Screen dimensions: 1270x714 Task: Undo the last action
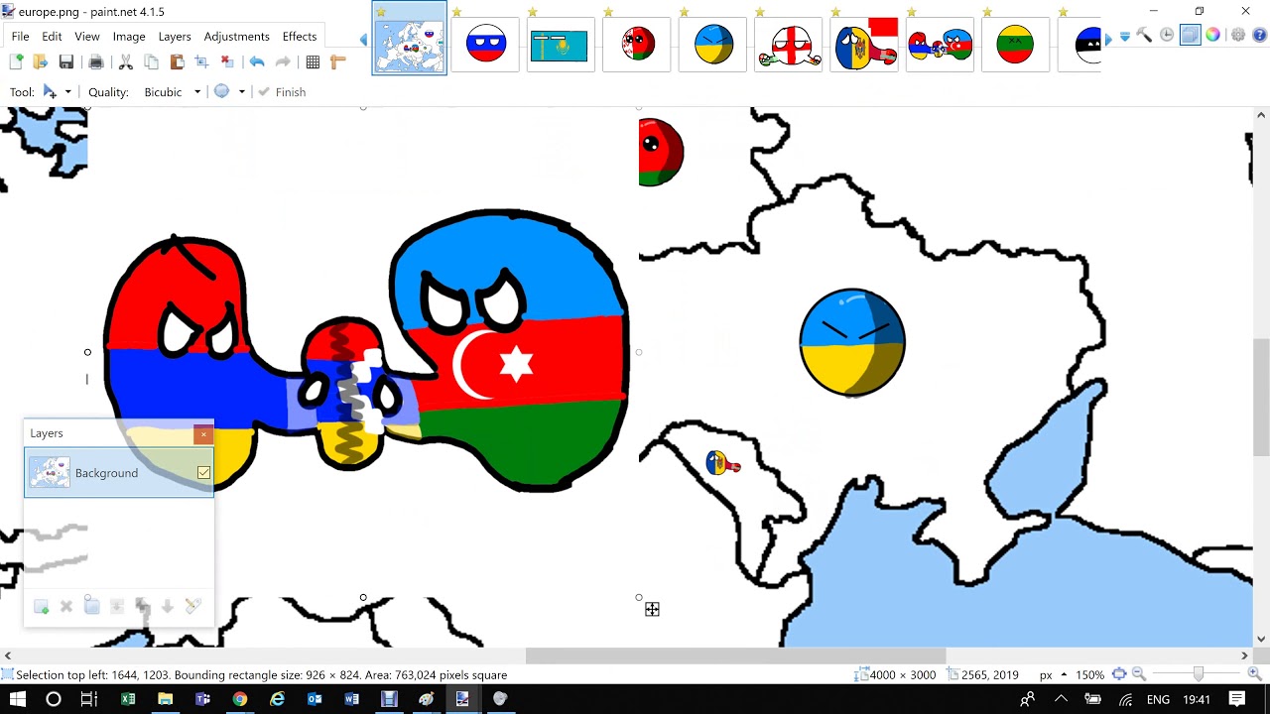pos(257,61)
